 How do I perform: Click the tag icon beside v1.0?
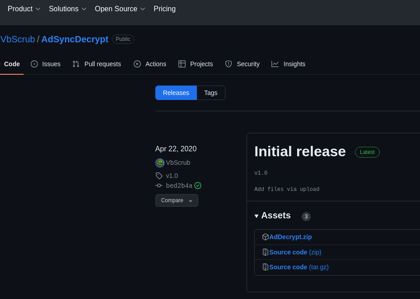tap(159, 176)
